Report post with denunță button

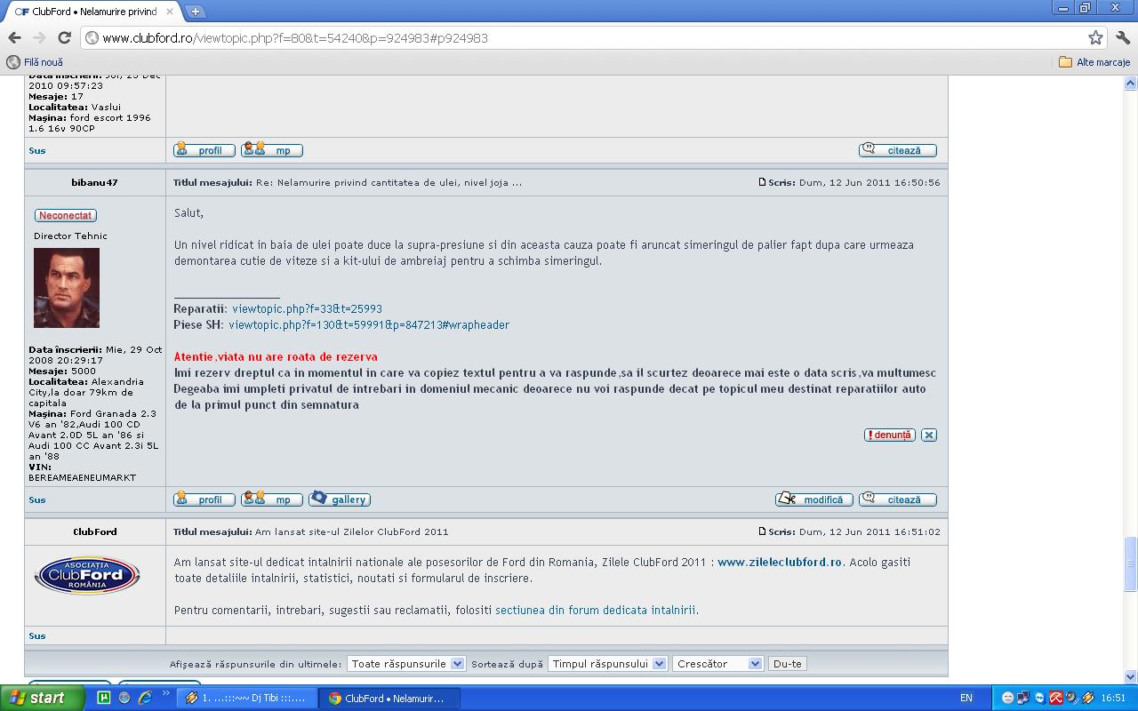coord(889,435)
